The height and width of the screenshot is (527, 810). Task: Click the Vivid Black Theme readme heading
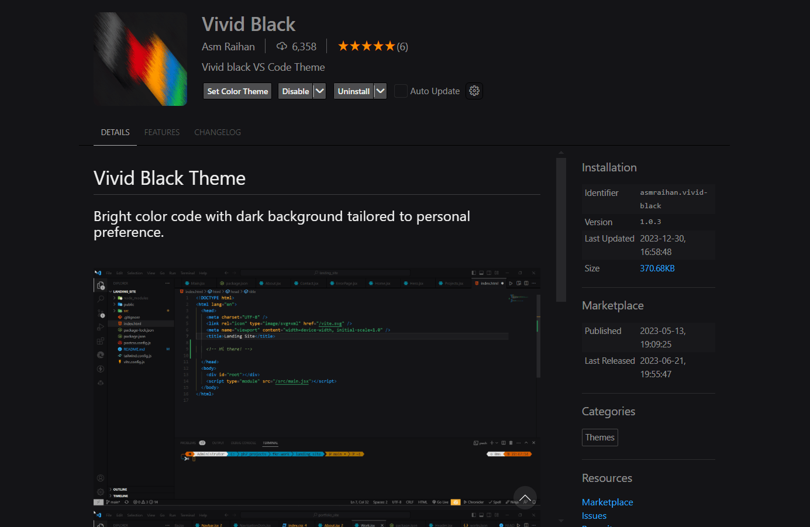170,178
